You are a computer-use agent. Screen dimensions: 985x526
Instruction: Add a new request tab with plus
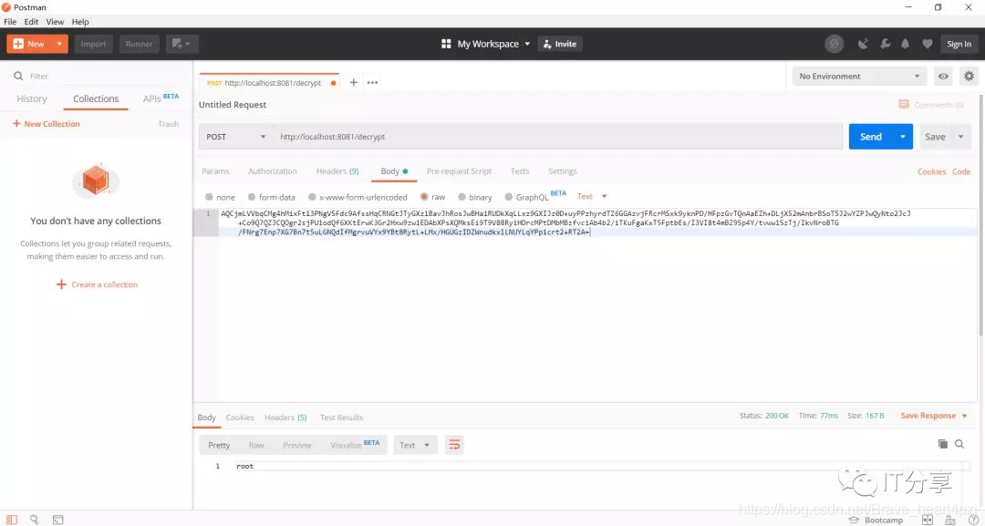pos(354,82)
